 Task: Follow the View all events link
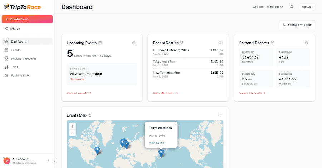79,93
